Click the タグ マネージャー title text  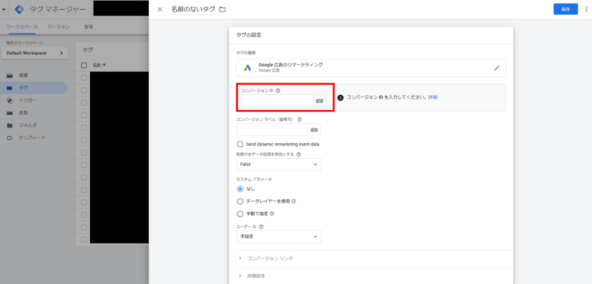(x=58, y=9)
